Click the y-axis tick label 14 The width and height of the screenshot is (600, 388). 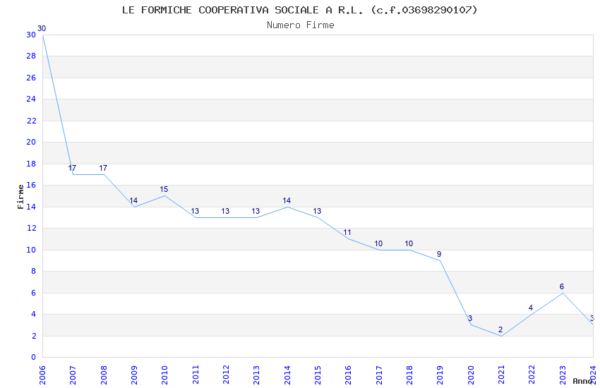pyautogui.click(x=31, y=207)
